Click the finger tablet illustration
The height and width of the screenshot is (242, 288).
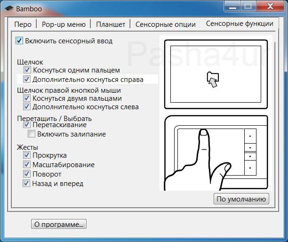tap(216, 153)
